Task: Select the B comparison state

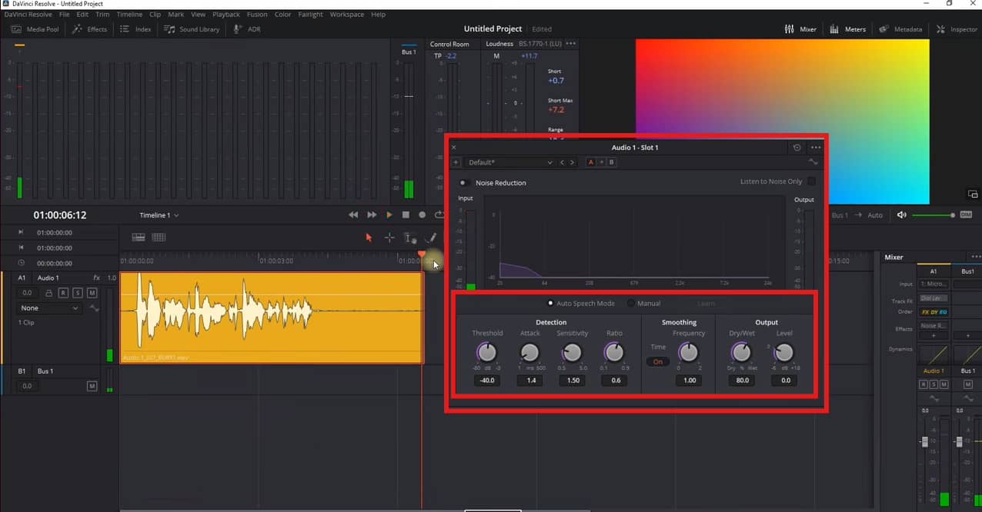Action: click(612, 162)
